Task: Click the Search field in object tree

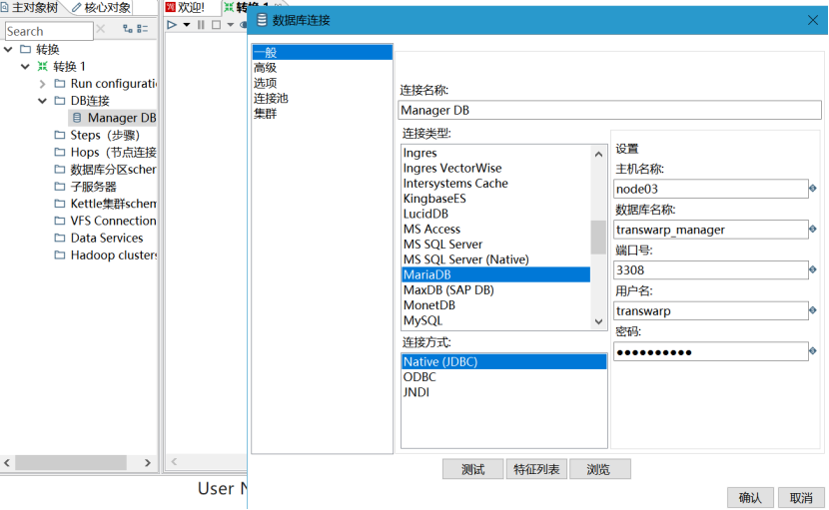Action: point(49,31)
